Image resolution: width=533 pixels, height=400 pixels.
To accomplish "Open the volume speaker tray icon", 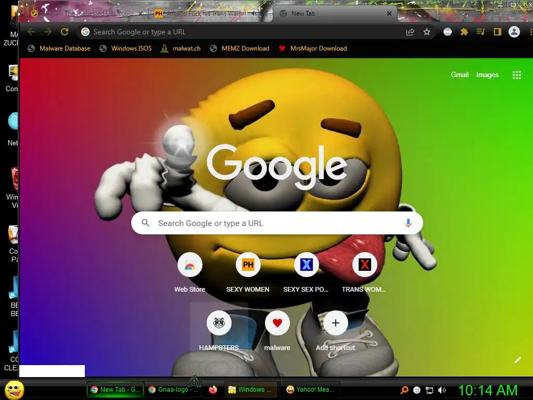I will (x=441, y=391).
